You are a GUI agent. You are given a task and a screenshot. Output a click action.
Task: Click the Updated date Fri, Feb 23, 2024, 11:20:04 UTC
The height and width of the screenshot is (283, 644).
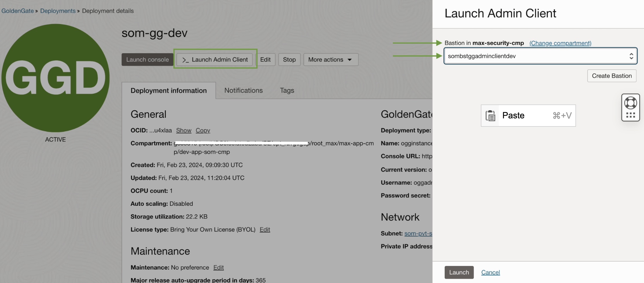[x=201, y=178]
